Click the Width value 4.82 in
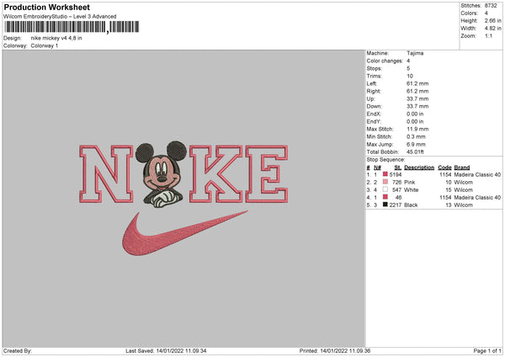 coord(492,29)
